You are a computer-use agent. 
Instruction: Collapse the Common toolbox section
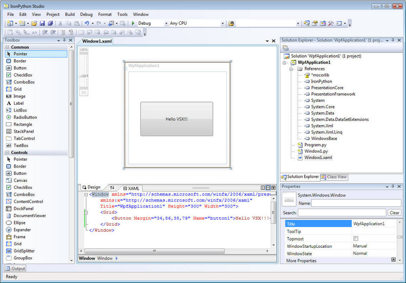pos(8,47)
